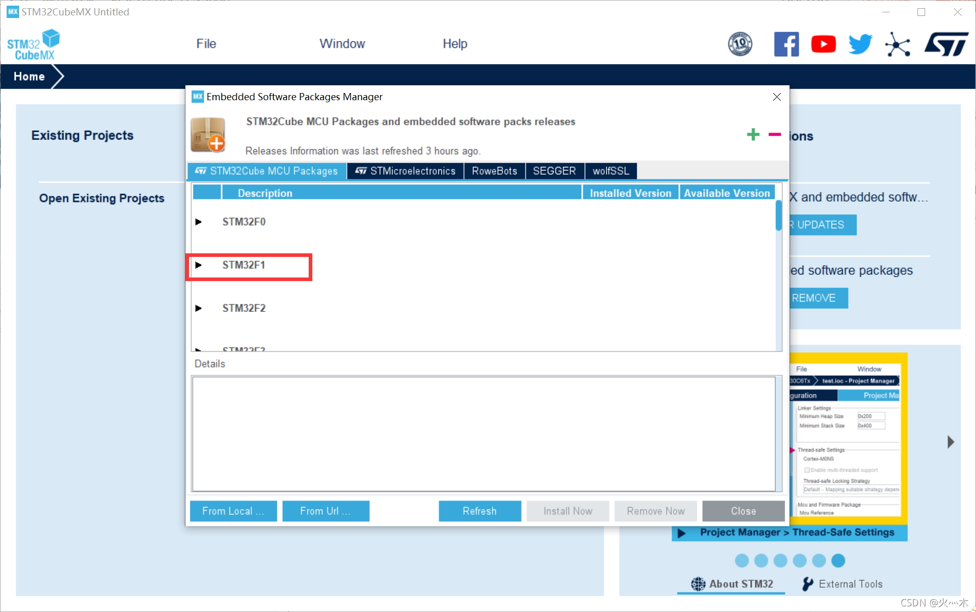Switch to the STMicroelectronics tab

tap(406, 171)
